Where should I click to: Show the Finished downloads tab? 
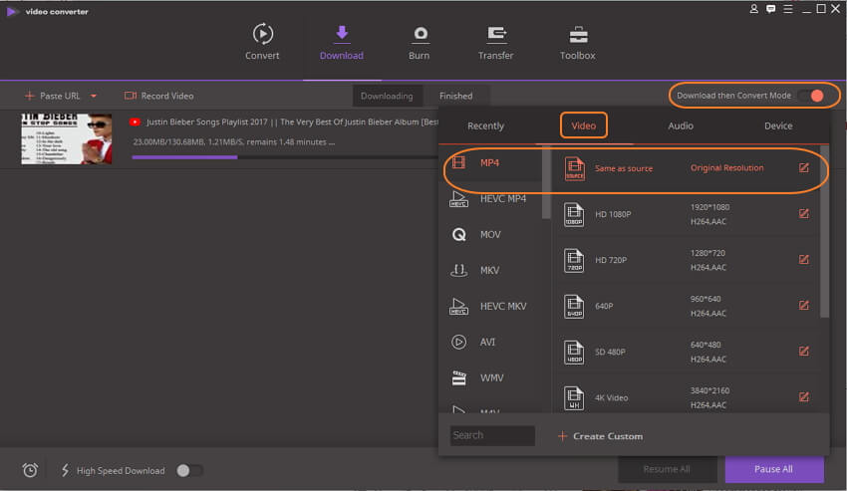[x=455, y=96]
